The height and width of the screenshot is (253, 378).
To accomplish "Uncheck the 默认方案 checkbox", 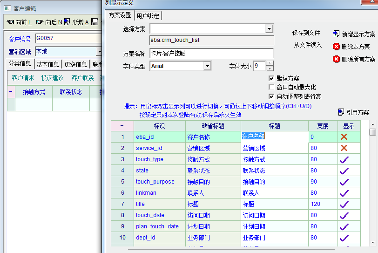I will click(271, 78).
